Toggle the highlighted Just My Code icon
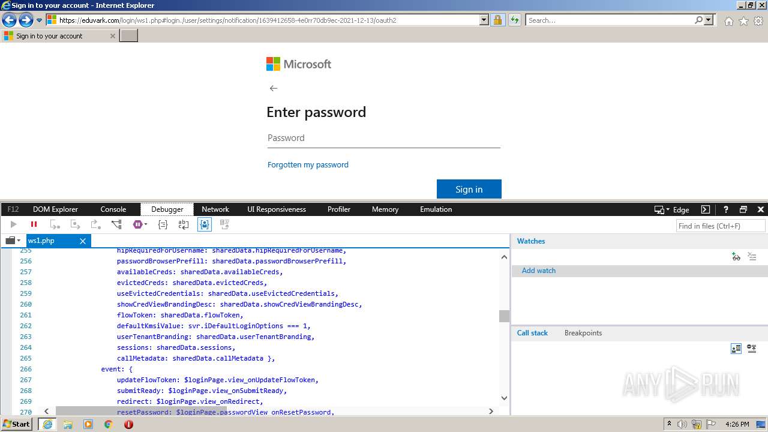 (205, 224)
